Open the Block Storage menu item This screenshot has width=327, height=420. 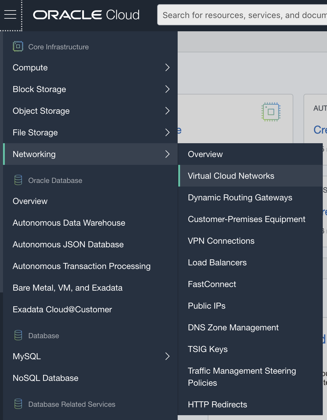click(x=90, y=89)
